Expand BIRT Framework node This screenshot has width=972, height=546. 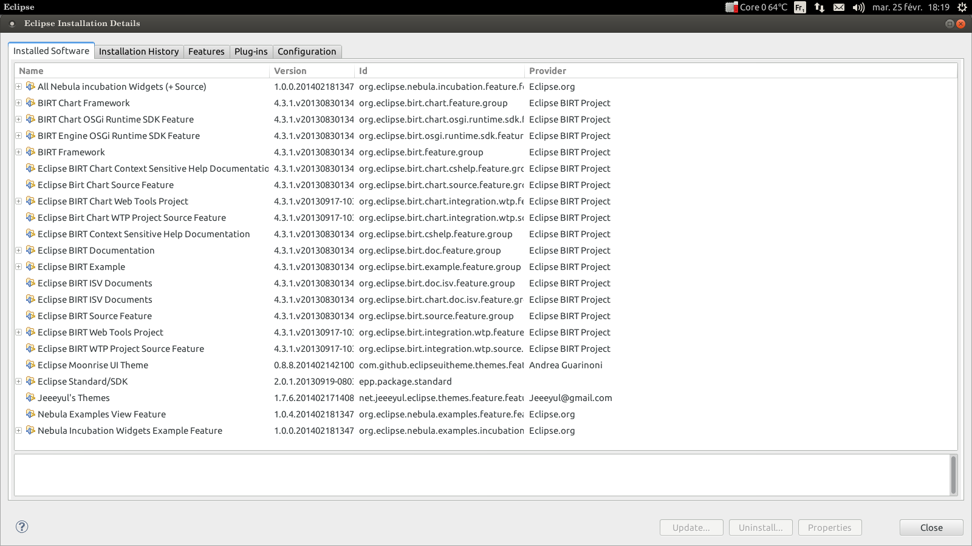(19, 152)
